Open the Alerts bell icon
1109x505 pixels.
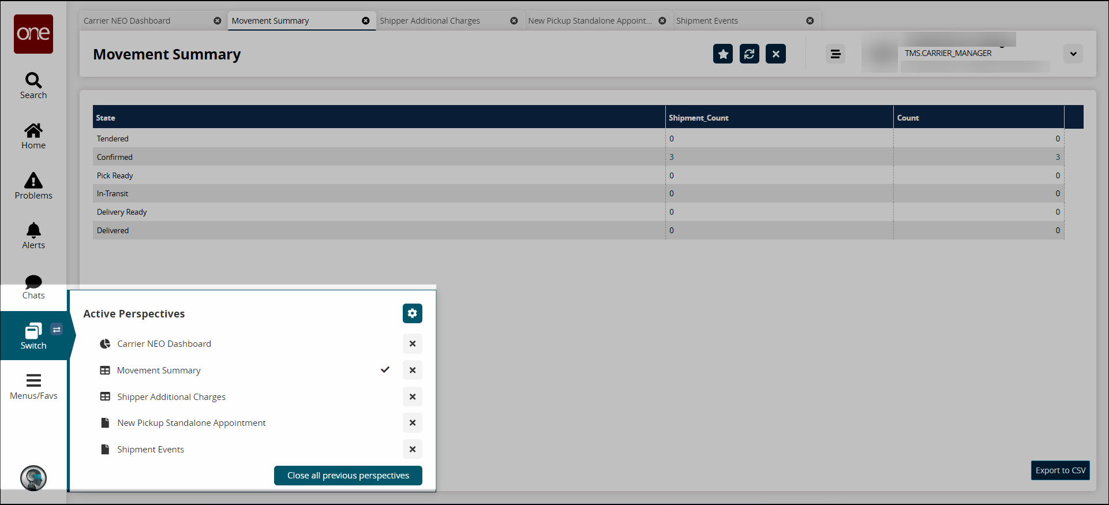tap(33, 236)
